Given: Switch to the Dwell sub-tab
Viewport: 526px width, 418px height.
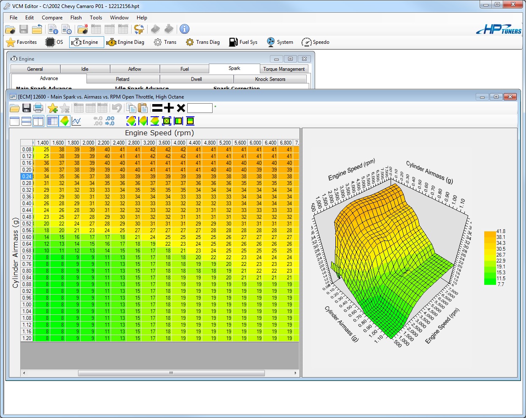Looking at the screenshot, I should [197, 79].
